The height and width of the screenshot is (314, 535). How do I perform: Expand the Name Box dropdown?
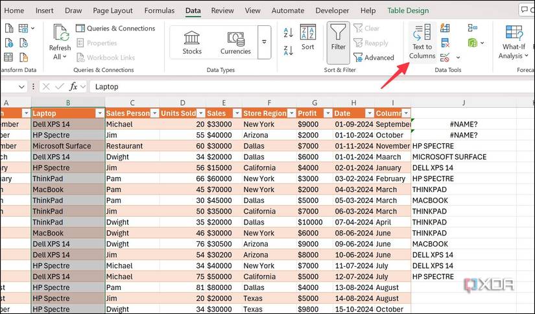coord(21,87)
